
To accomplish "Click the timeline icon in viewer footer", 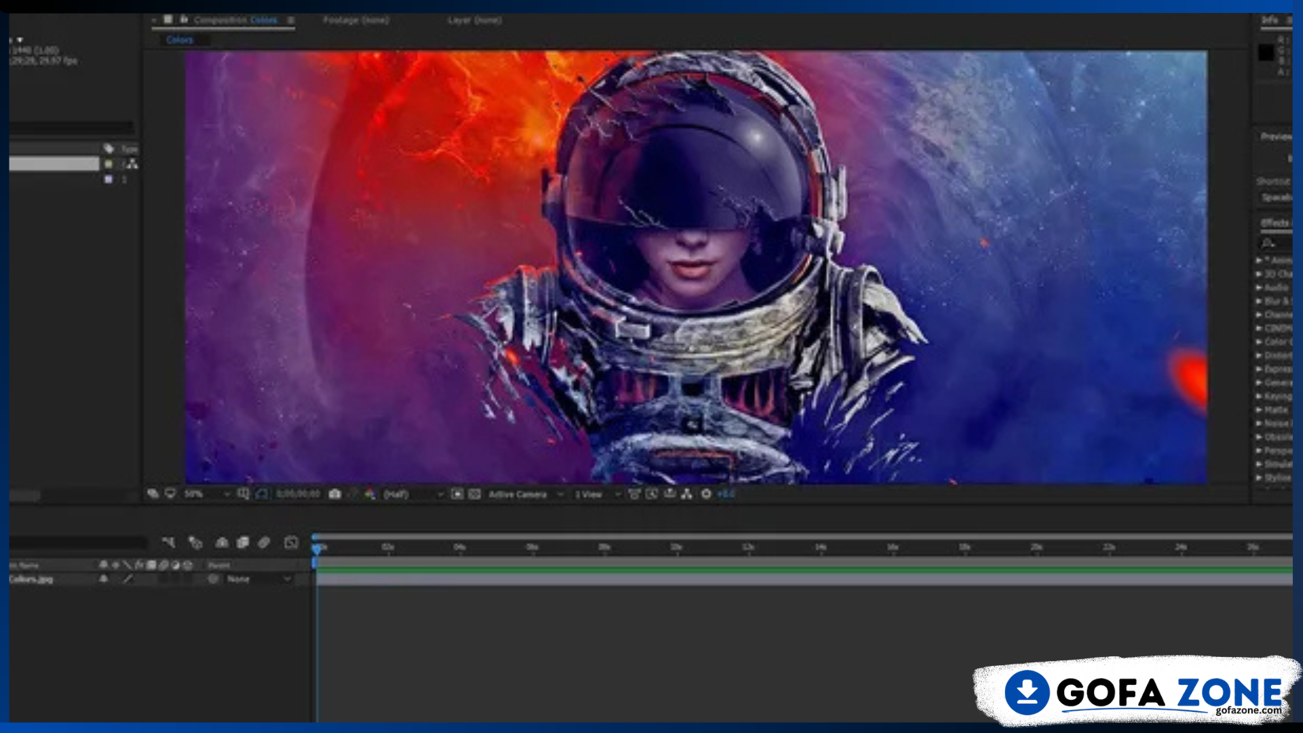I will click(670, 493).
